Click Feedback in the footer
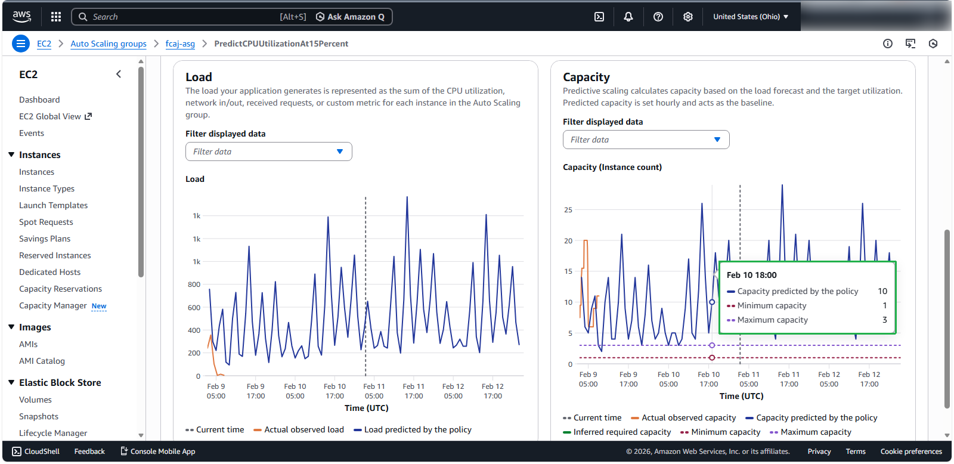This screenshot has width=954, height=464. (x=89, y=451)
